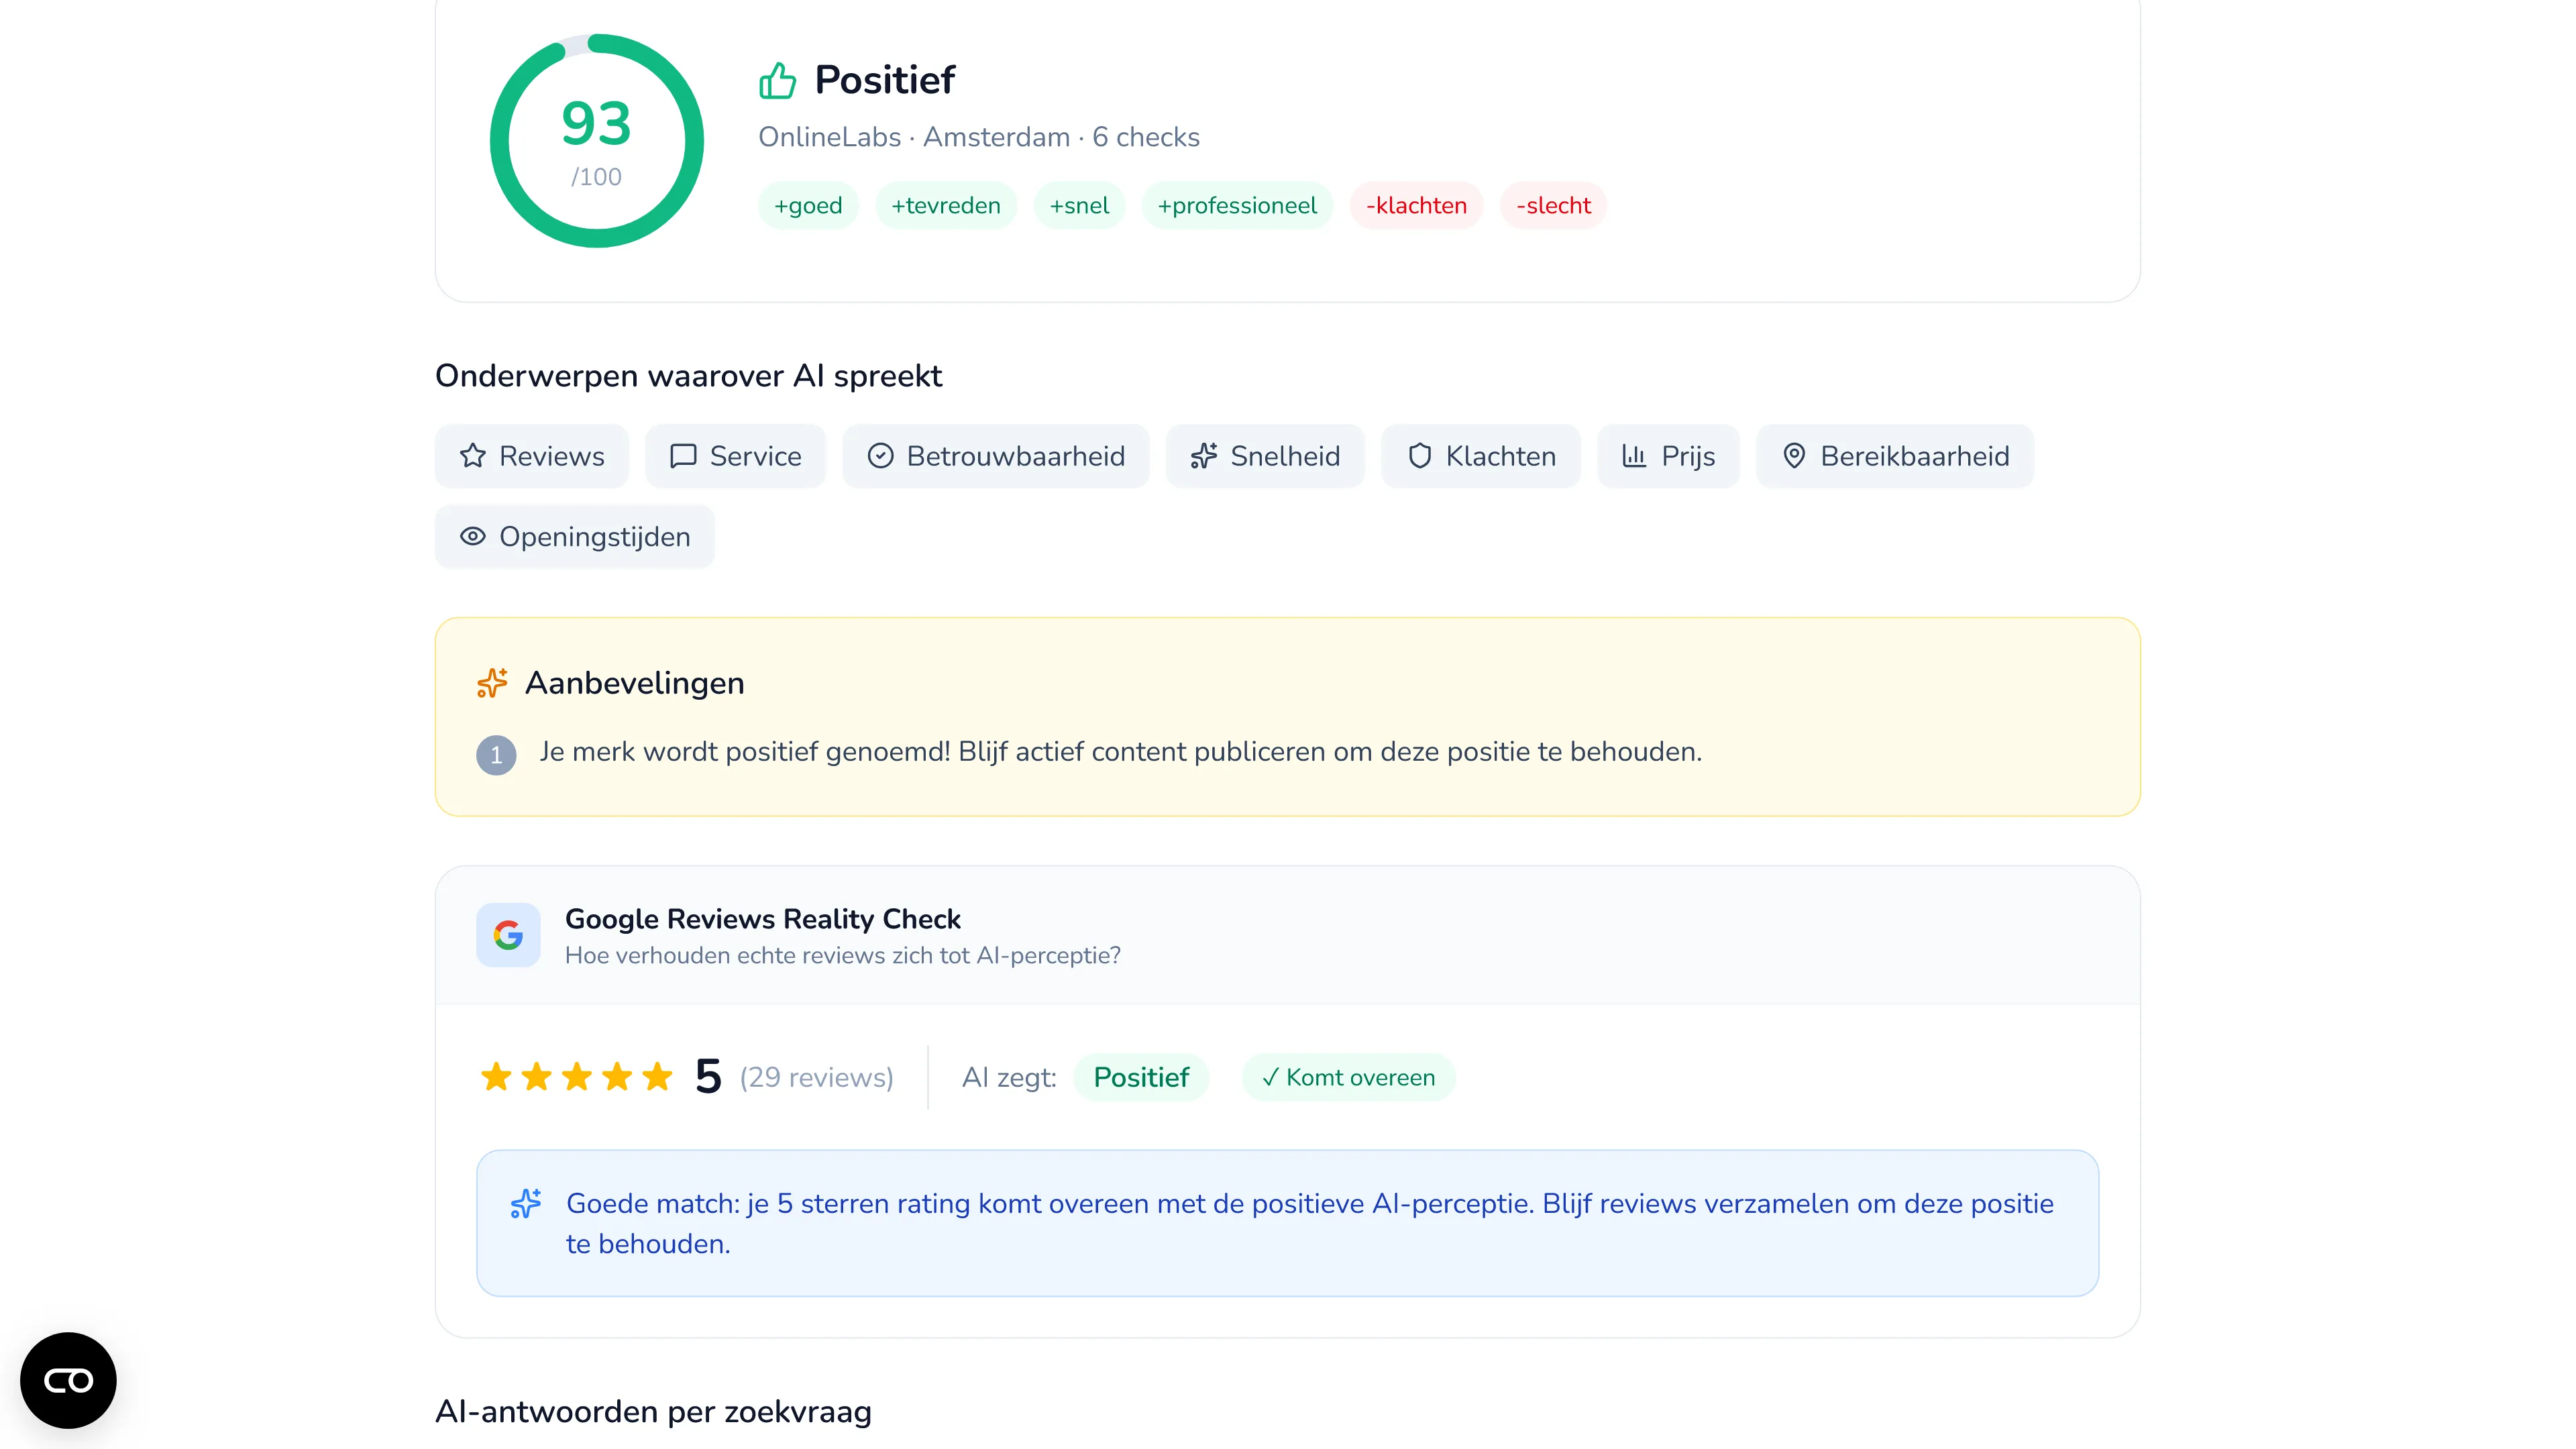Click the shield icon on Klachten
The width and height of the screenshot is (2576, 1449).
1419,456
